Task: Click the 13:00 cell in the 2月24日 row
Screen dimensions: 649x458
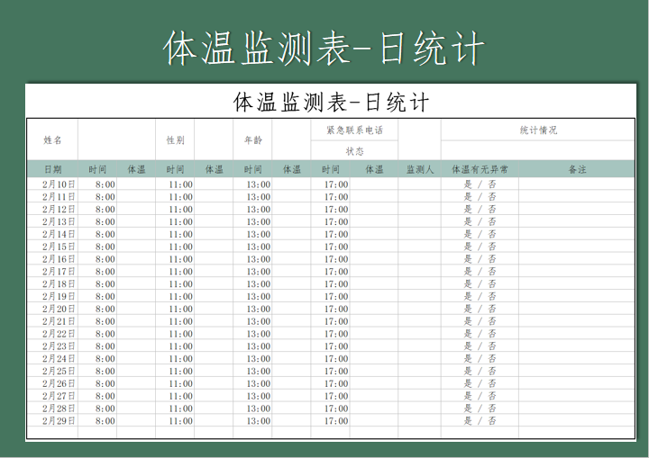Action: tap(253, 358)
